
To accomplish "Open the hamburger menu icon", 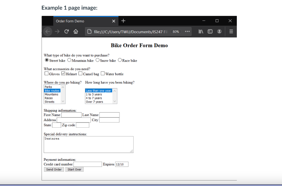I will [x=231, y=31].
